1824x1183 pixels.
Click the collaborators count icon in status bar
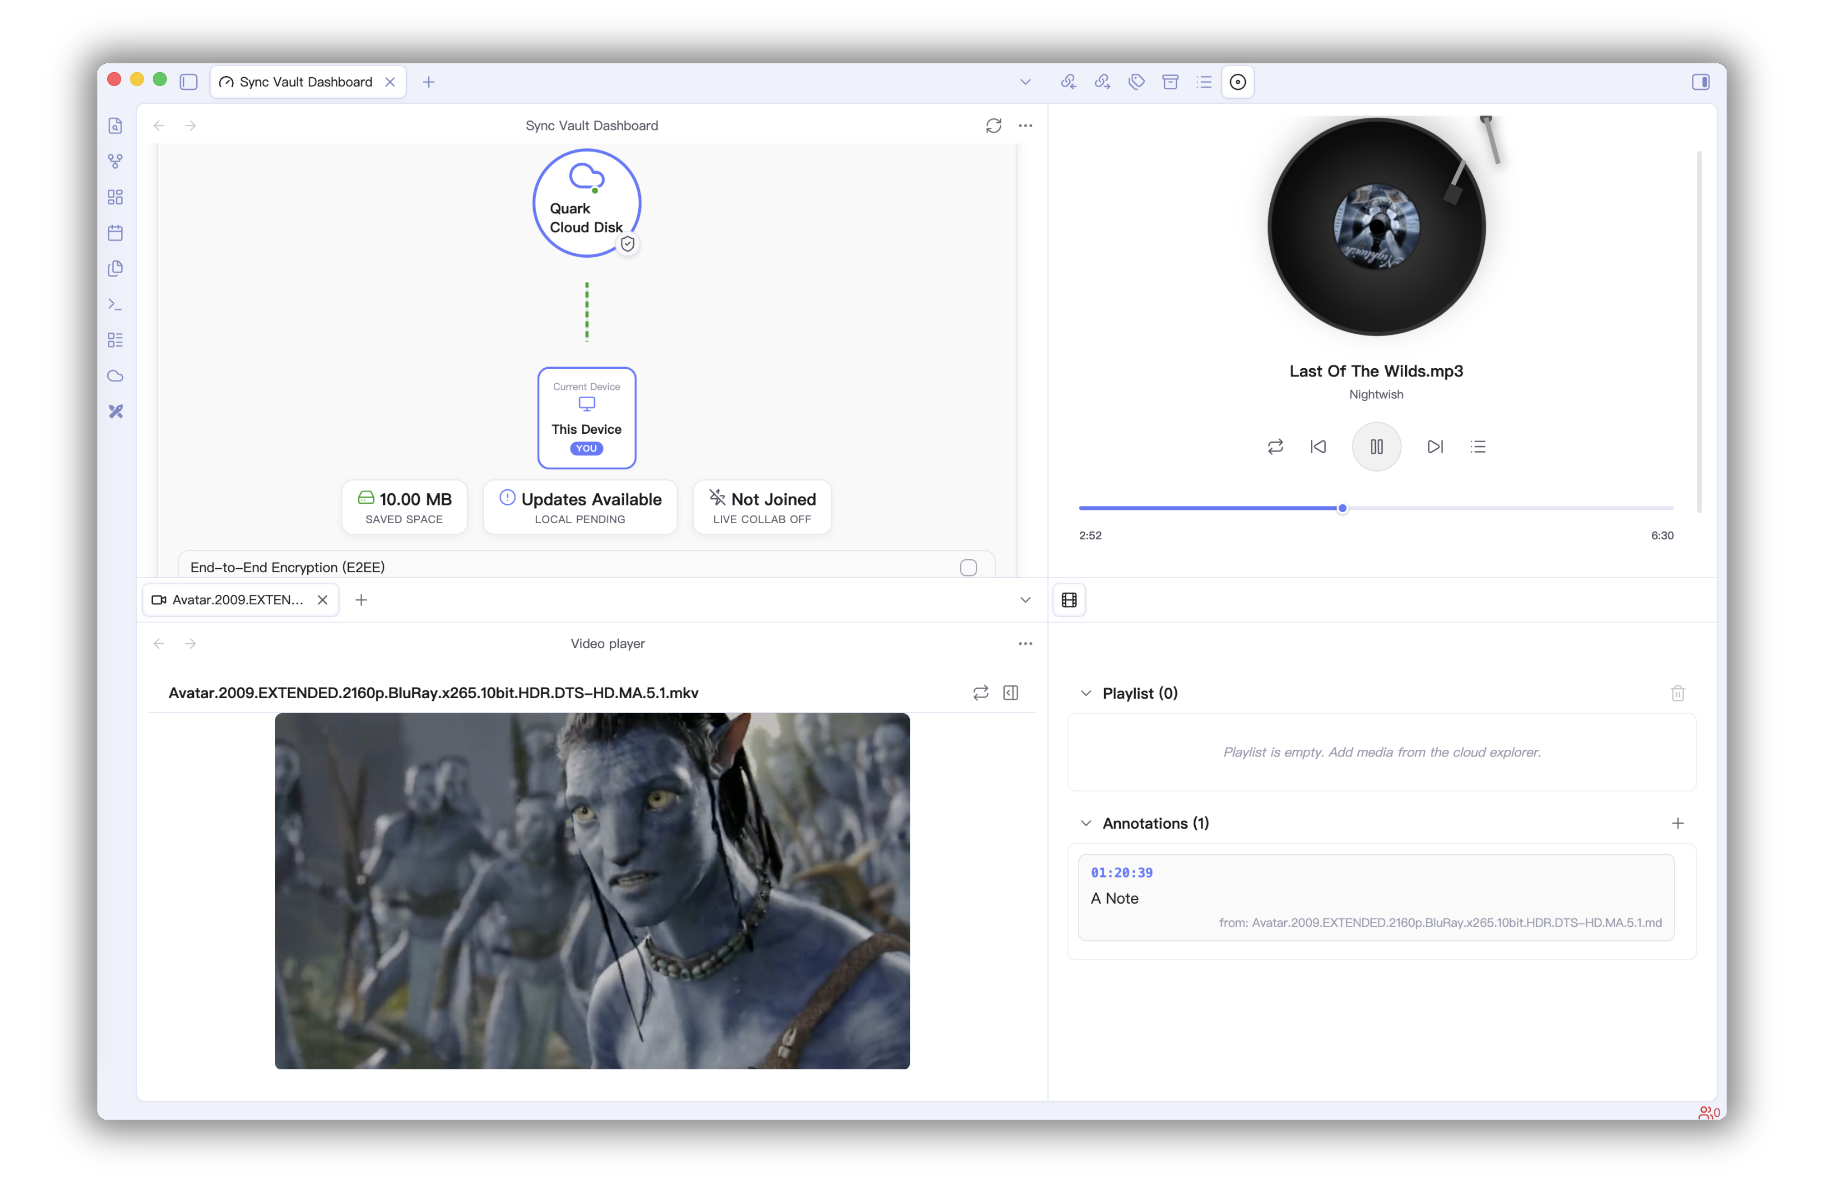tap(1709, 1112)
